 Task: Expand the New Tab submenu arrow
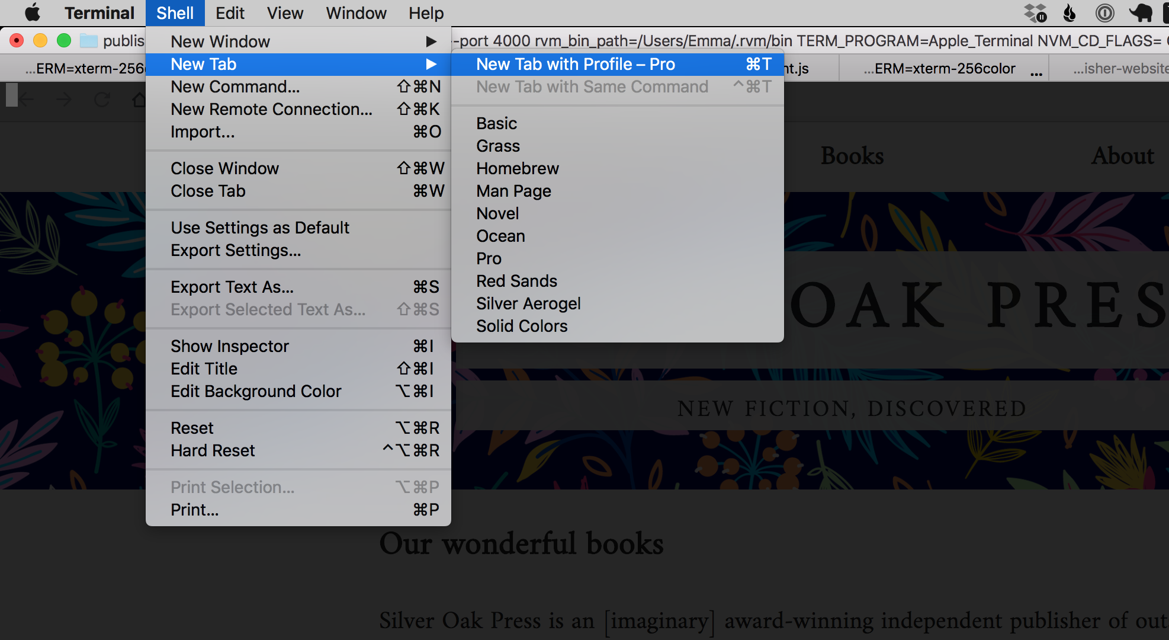431,64
